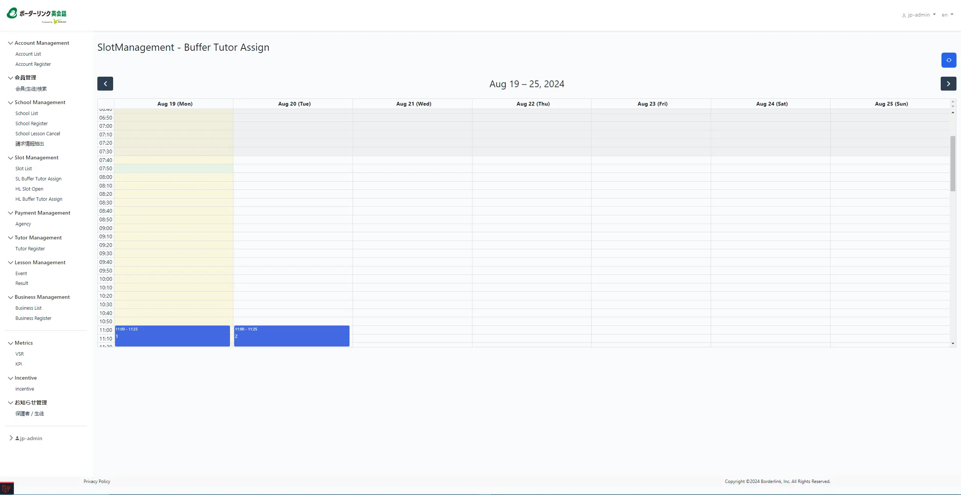The image size is (961, 495).
Task: Go to next week with right arrow
Action: [948, 84]
